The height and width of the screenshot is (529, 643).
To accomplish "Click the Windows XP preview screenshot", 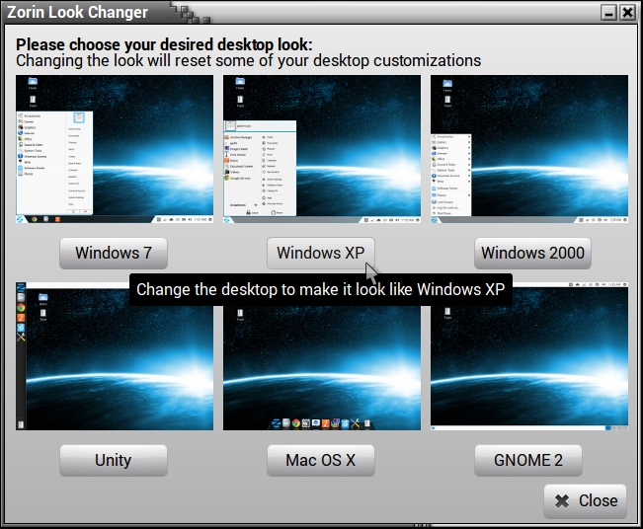I will pyautogui.click(x=321, y=149).
